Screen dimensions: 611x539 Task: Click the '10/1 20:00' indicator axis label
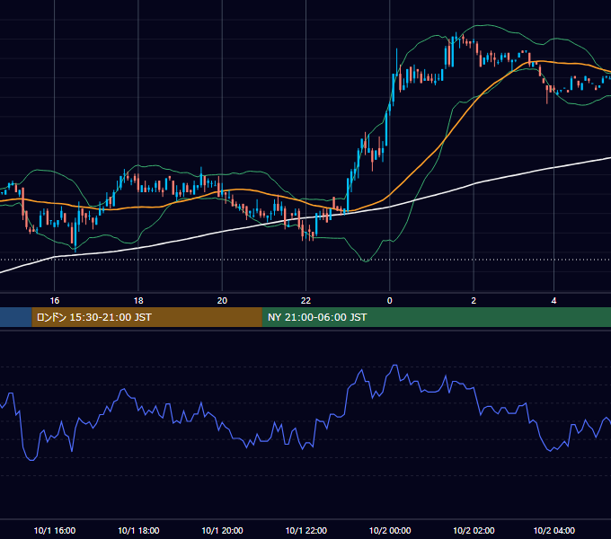(222, 530)
